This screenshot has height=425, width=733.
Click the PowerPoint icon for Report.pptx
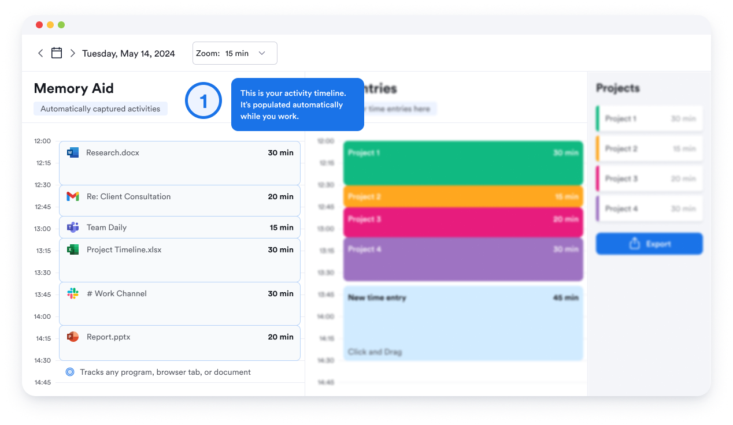pyautogui.click(x=73, y=337)
